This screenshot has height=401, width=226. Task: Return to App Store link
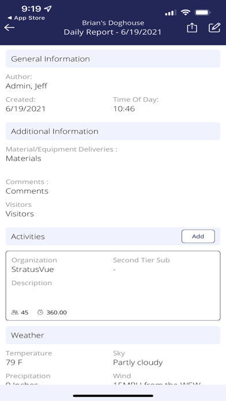(26, 18)
